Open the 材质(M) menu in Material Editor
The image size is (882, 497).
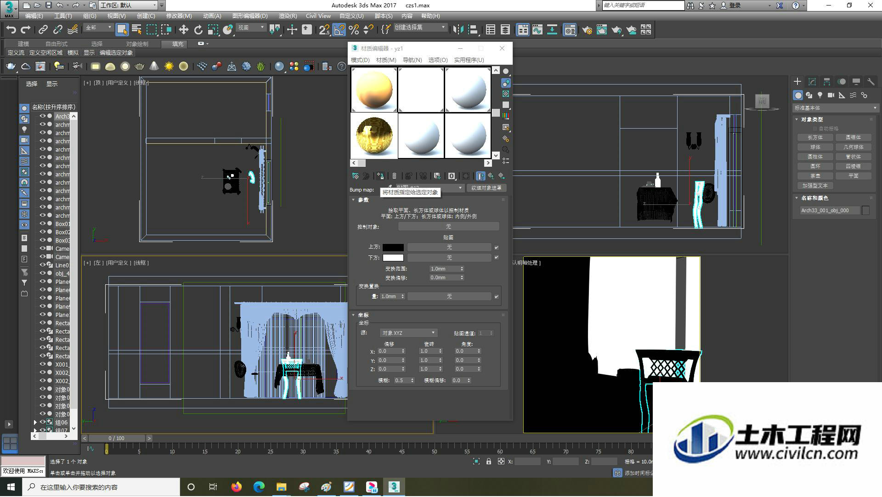(x=386, y=60)
